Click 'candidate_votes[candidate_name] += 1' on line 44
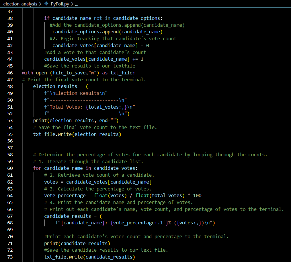 tap(94, 59)
